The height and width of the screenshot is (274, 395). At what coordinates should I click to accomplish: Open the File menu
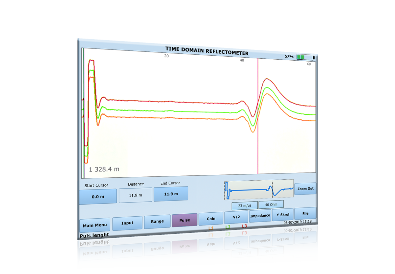pyautogui.click(x=305, y=213)
